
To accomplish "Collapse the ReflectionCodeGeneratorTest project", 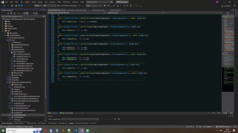I will [7, 82].
